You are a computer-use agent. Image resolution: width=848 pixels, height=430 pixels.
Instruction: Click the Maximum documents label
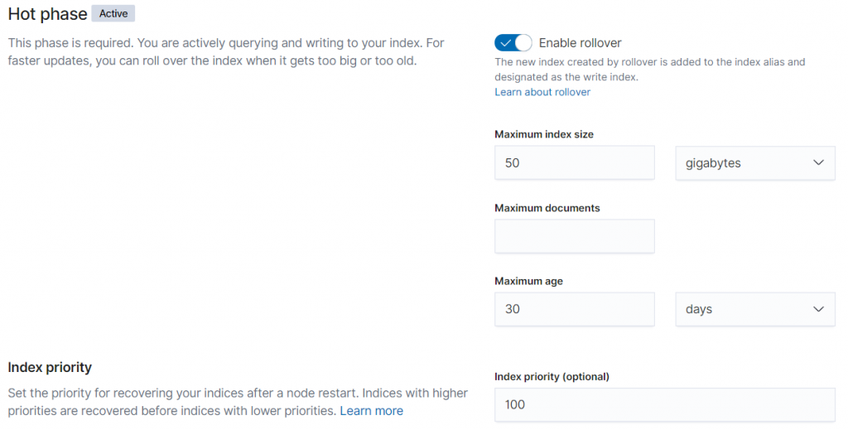547,208
